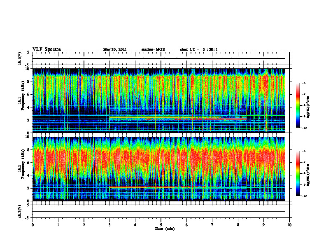Click the "6" kHz tick of ch.2 frequency axis

(x=29, y=163)
